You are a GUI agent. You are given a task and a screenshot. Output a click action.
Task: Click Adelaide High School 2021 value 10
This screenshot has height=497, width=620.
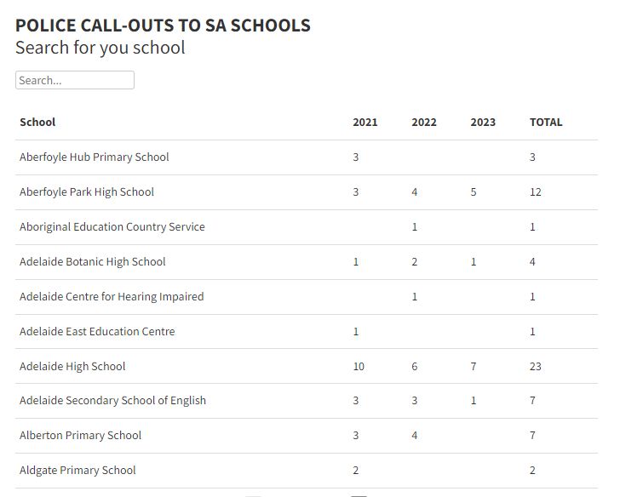click(359, 366)
